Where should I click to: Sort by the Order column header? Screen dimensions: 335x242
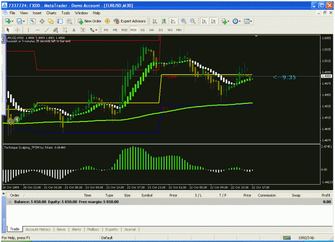coord(14,195)
